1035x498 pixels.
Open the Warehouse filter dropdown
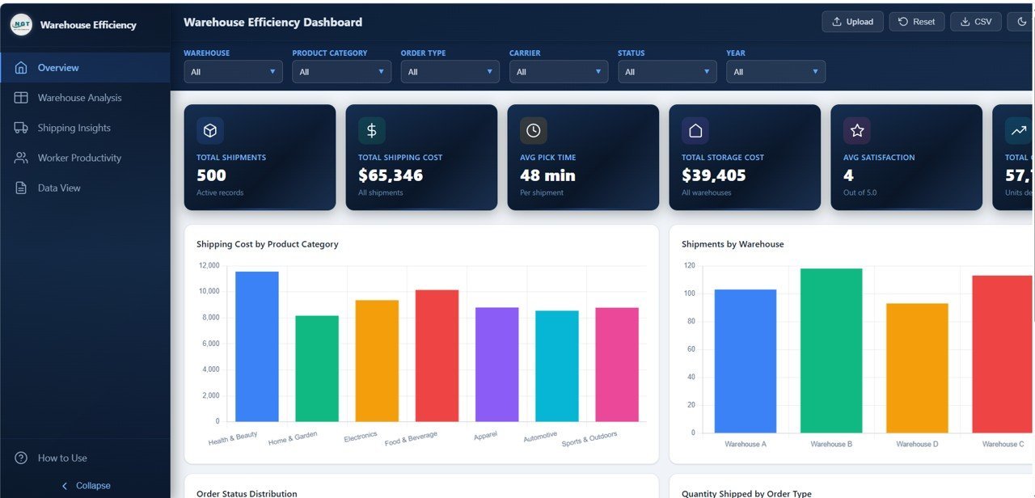233,72
